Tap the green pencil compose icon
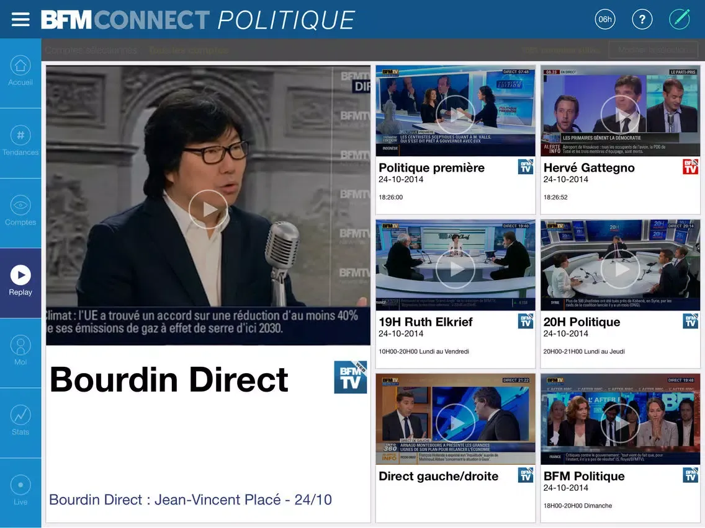This screenshot has height=528, width=705. [x=680, y=19]
